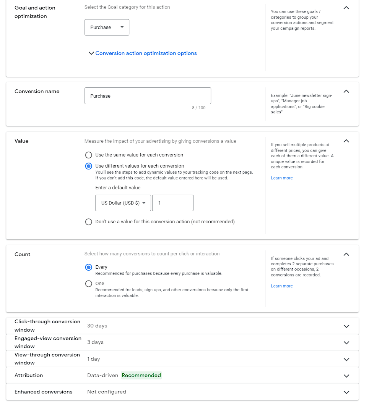377x405 pixels.
Task: Expand Engaged-view conversion window settings
Action: [346, 342]
